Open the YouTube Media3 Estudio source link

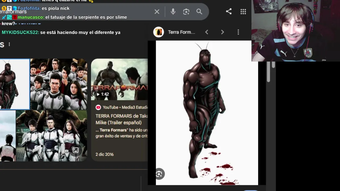tap(121, 107)
